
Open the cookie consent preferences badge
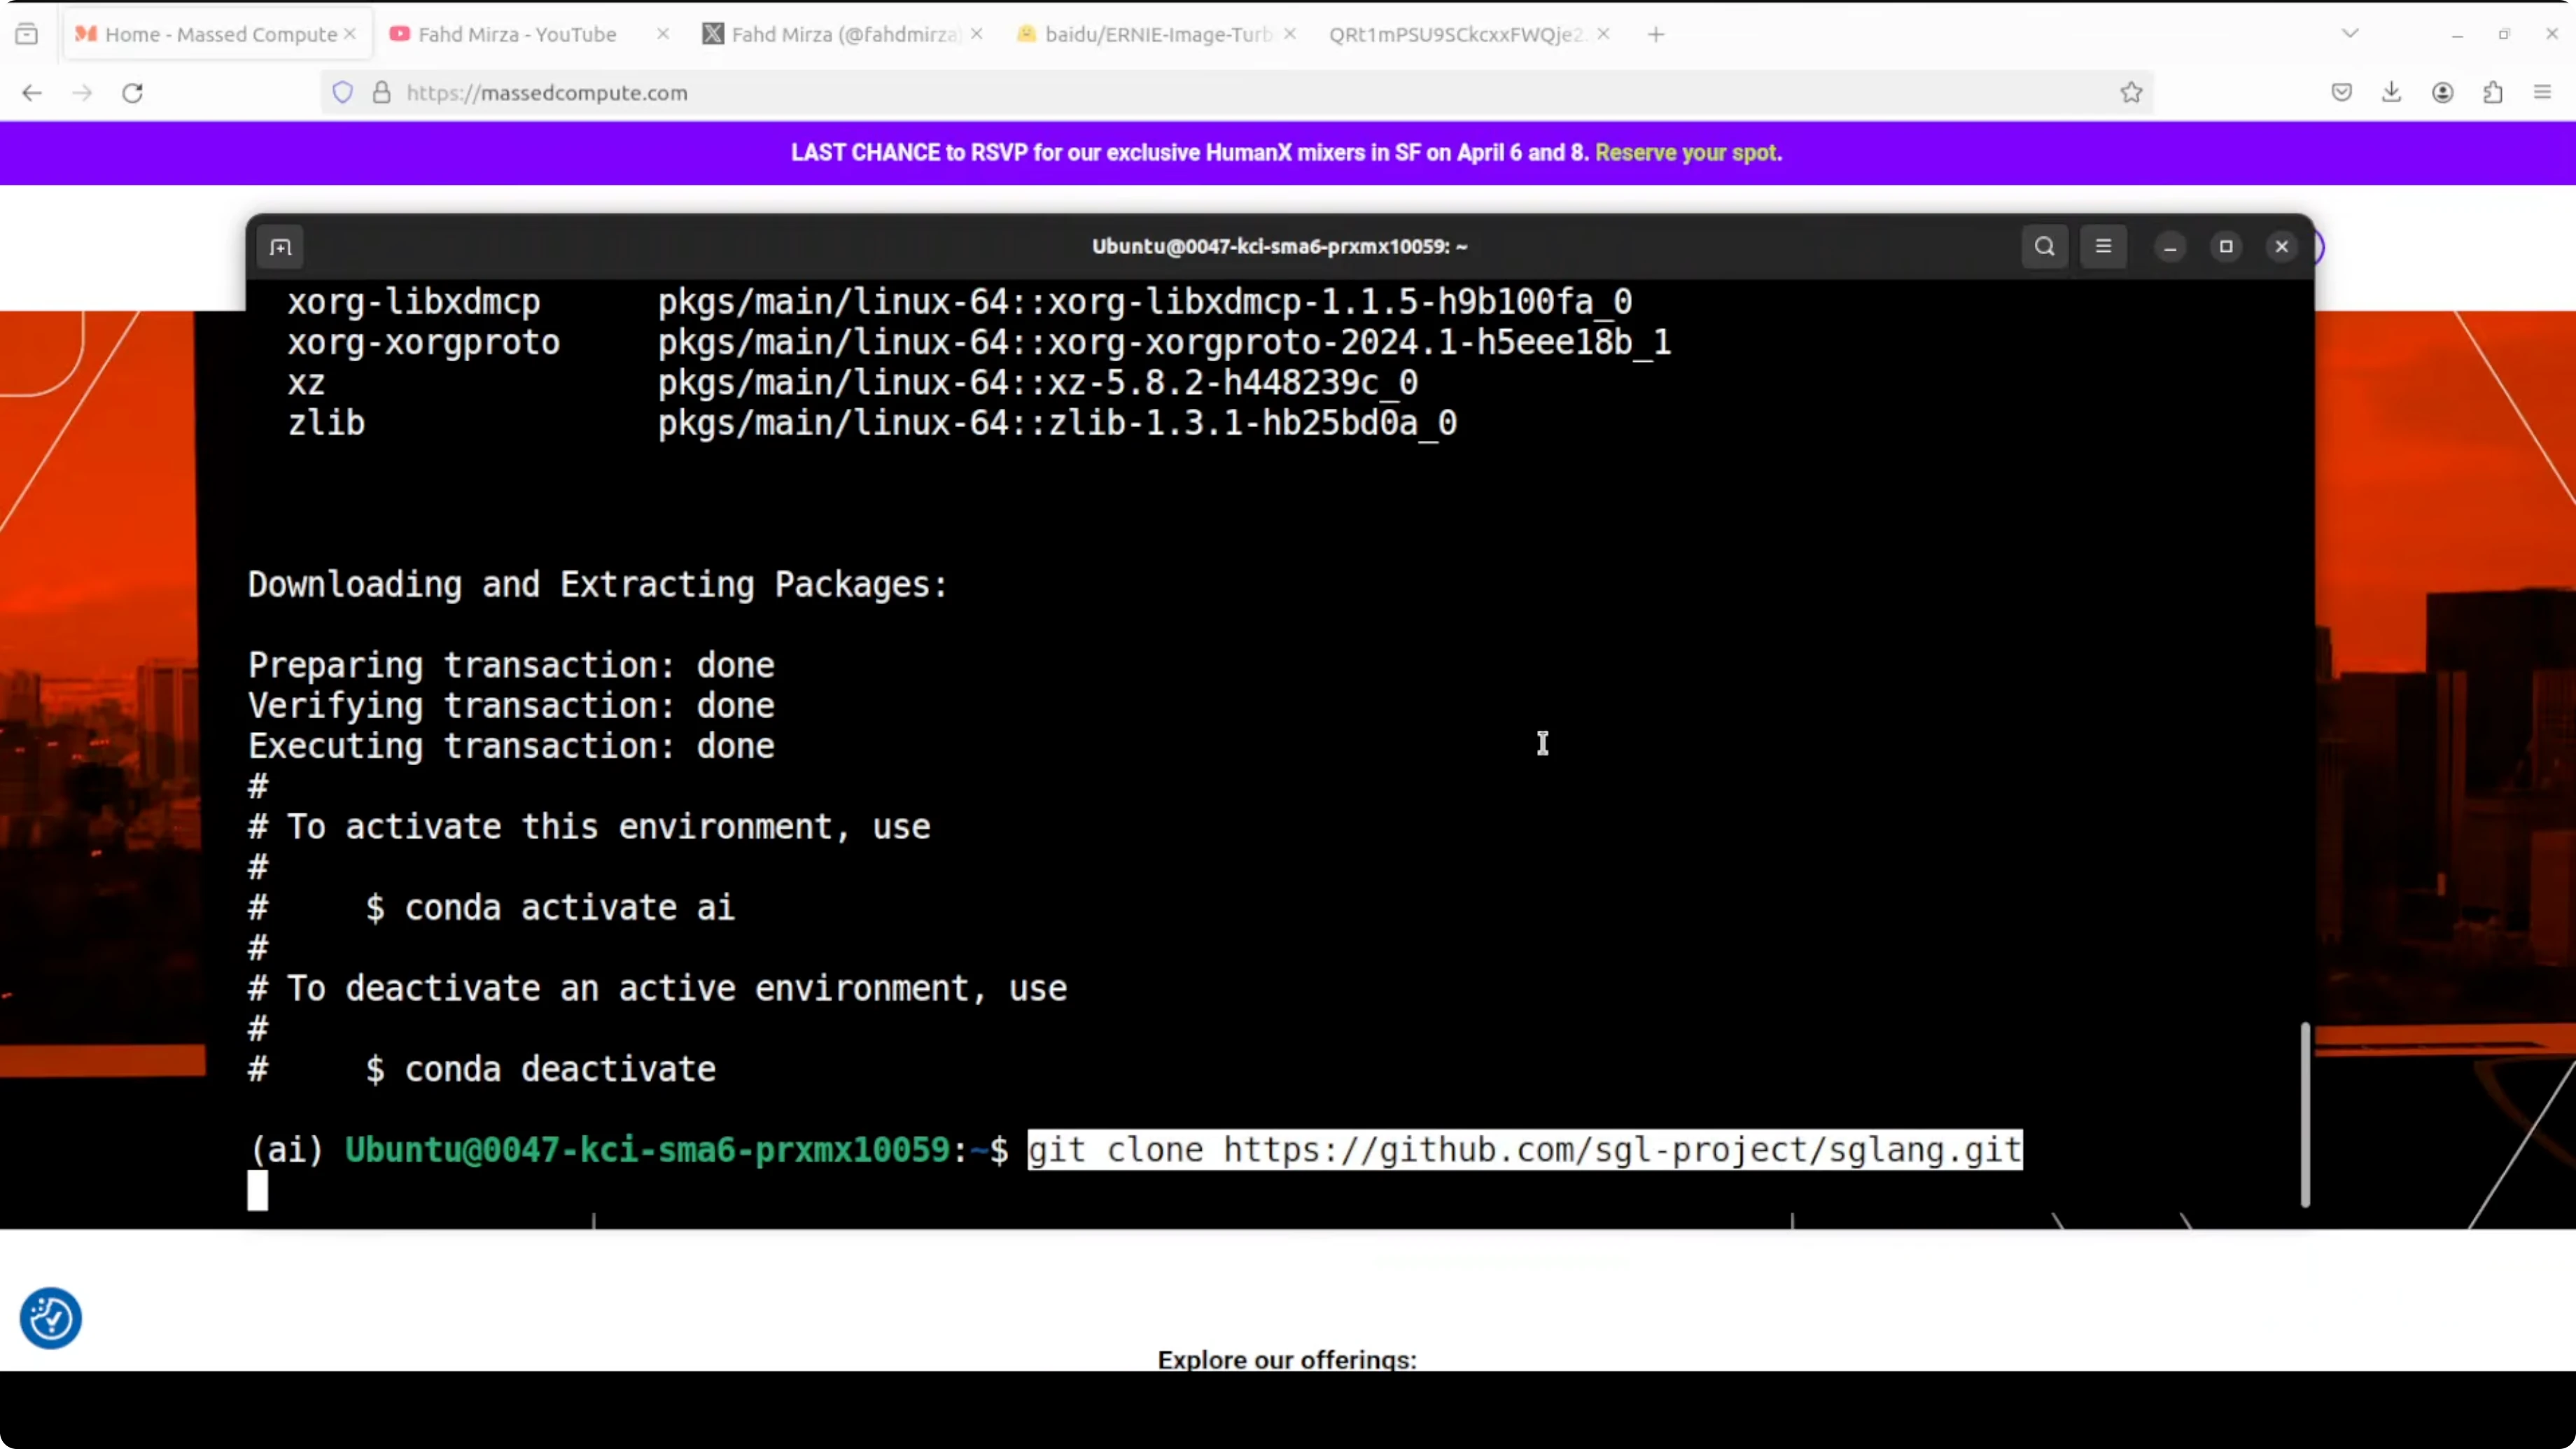pos(50,1318)
